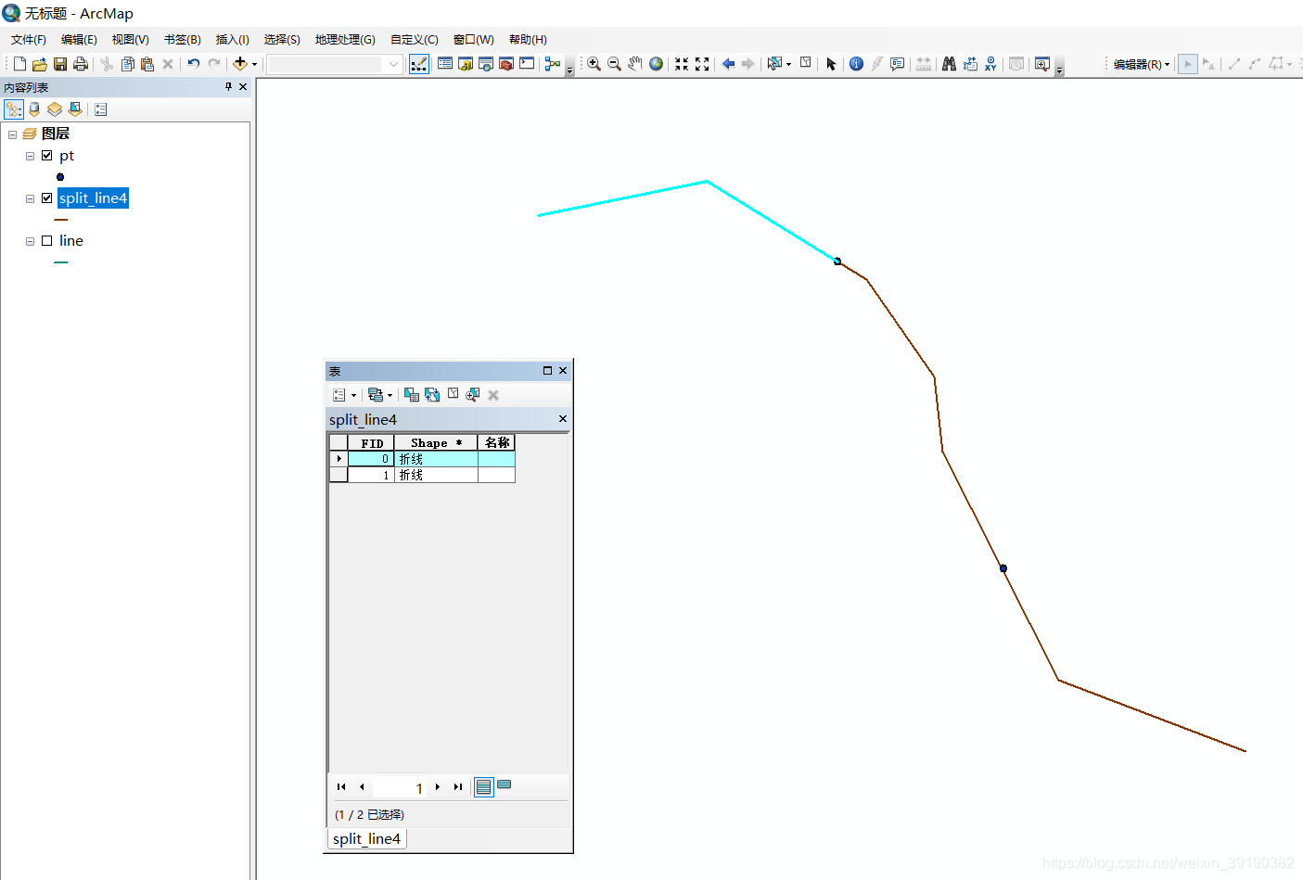Print the current map

click(x=81, y=64)
